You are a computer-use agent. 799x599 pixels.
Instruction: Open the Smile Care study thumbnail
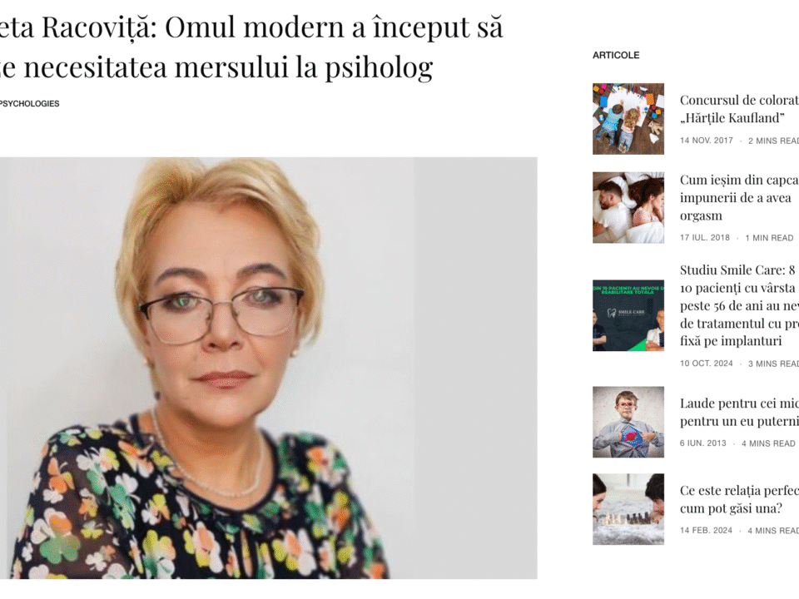pyautogui.click(x=628, y=315)
